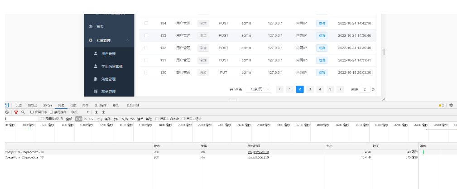Filter requests by WS type
The image size is (457, 189).
(132, 119)
